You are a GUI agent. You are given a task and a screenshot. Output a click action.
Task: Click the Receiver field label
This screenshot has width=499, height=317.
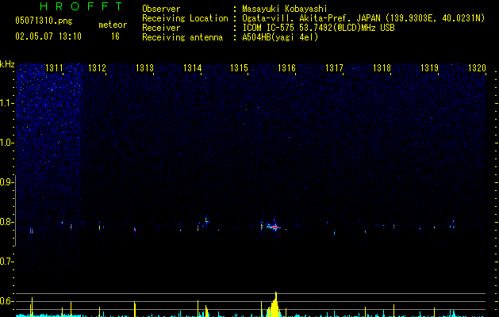click(x=161, y=28)
